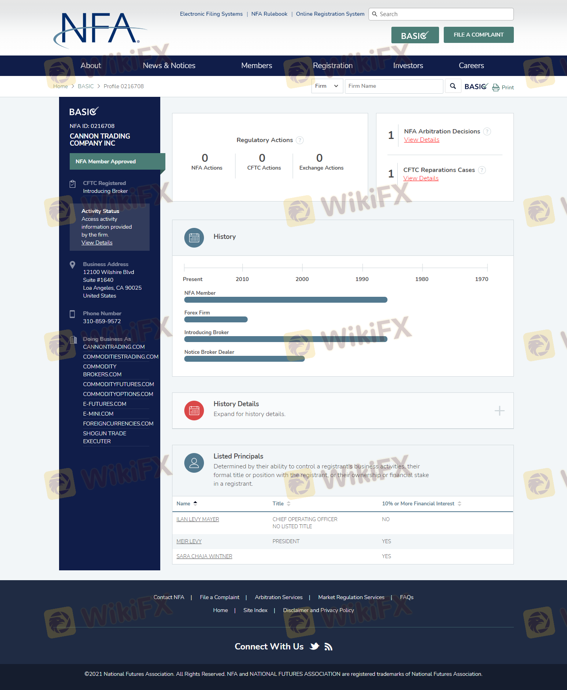Click the File a Complaint button

point(478,35)
